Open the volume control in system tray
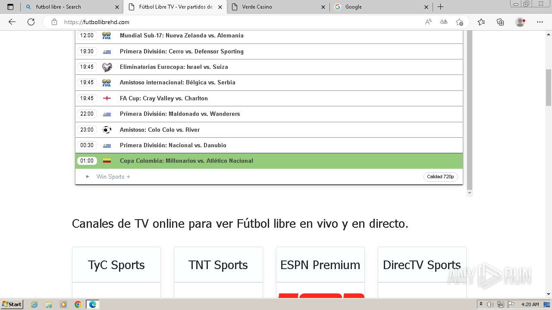 [491, 304]
